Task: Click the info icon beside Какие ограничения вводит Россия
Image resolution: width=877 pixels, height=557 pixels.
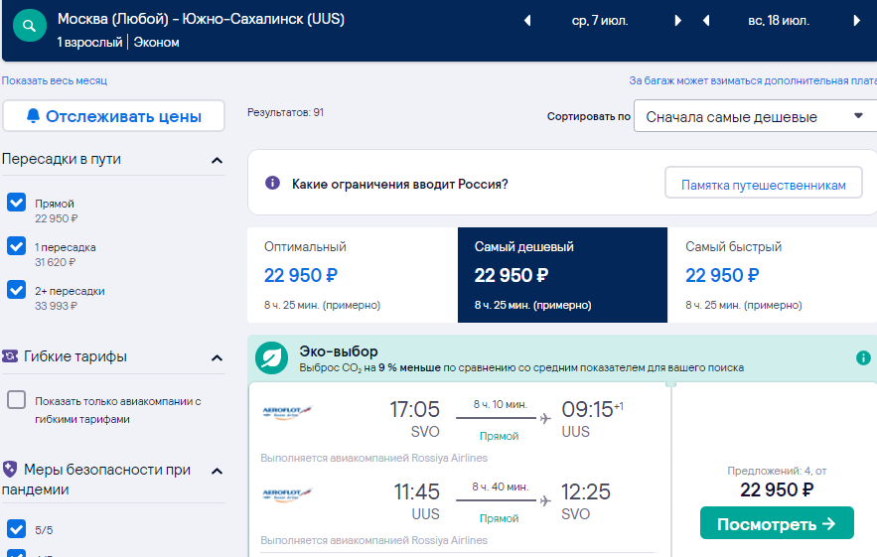Action: (x=272, y=183)
